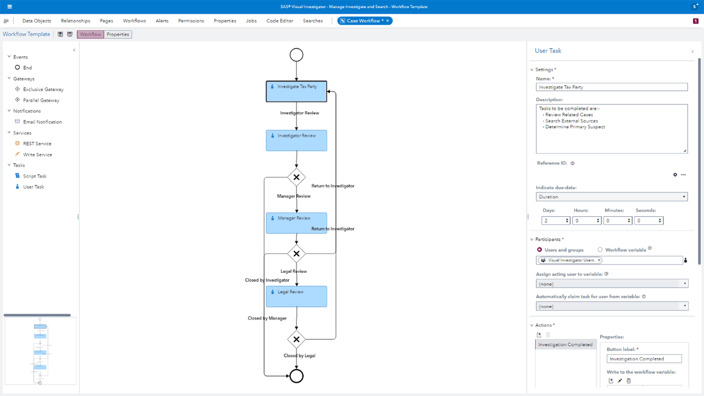
Task: Select the Email Notification element
Action: point(41,122)
